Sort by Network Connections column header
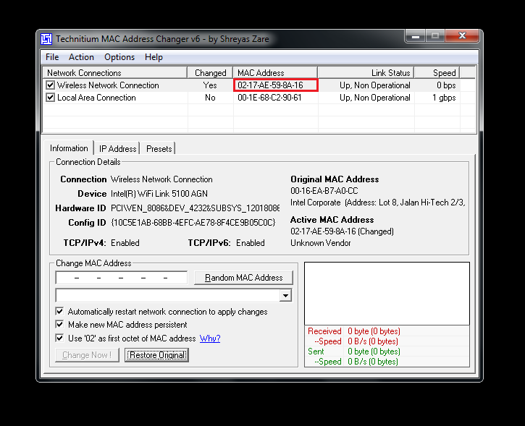Image resolution: width=525 pixels, height=426 pixels. 115,73
